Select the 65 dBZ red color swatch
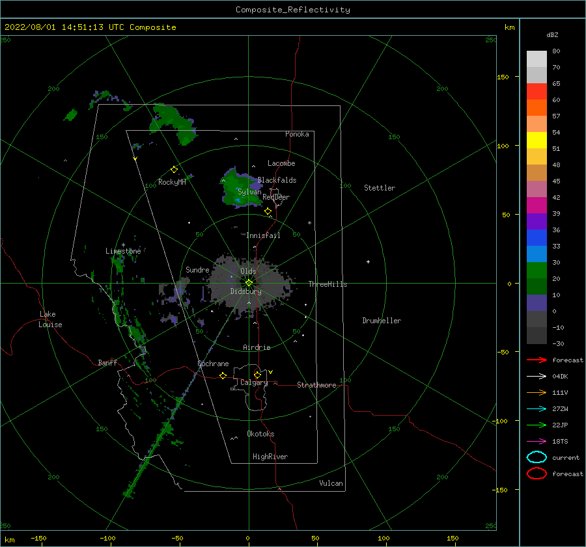This screenshot has width=586, height=547. [x=537, y=91]
